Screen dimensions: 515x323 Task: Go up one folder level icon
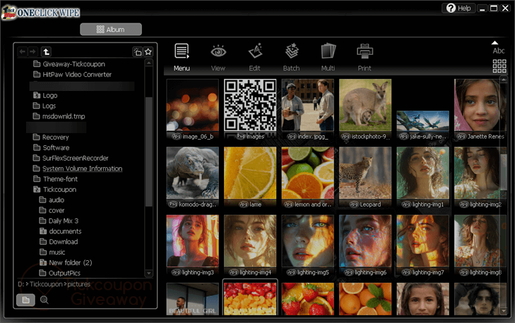pos(46,51)
